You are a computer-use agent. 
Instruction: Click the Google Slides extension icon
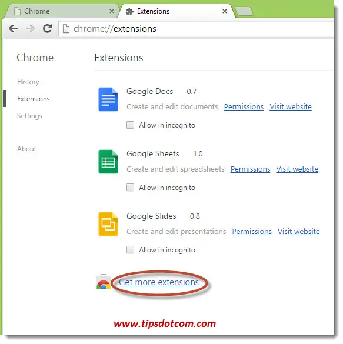coord(108,224)
